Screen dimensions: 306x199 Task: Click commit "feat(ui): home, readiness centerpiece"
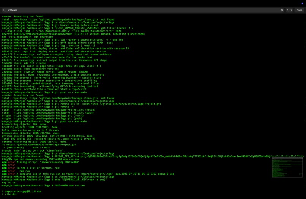click(53, 75)
